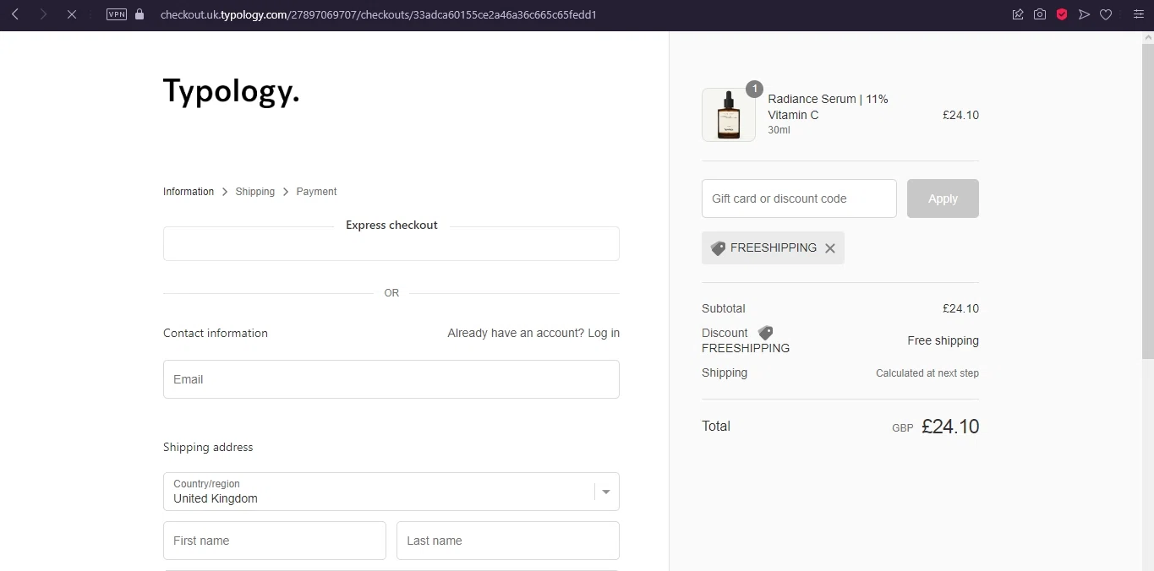This screenshot has height=571, width=1154.
Task: Focus the Email input field
Action: pyautogui.click(x=391, y=379)
